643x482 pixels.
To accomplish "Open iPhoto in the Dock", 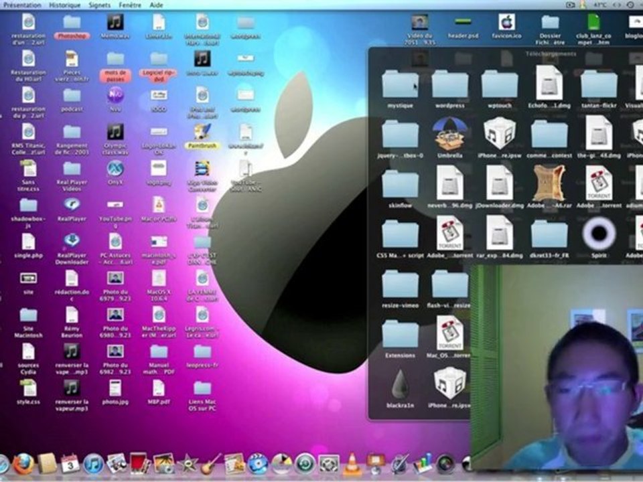I will (164, 465).
